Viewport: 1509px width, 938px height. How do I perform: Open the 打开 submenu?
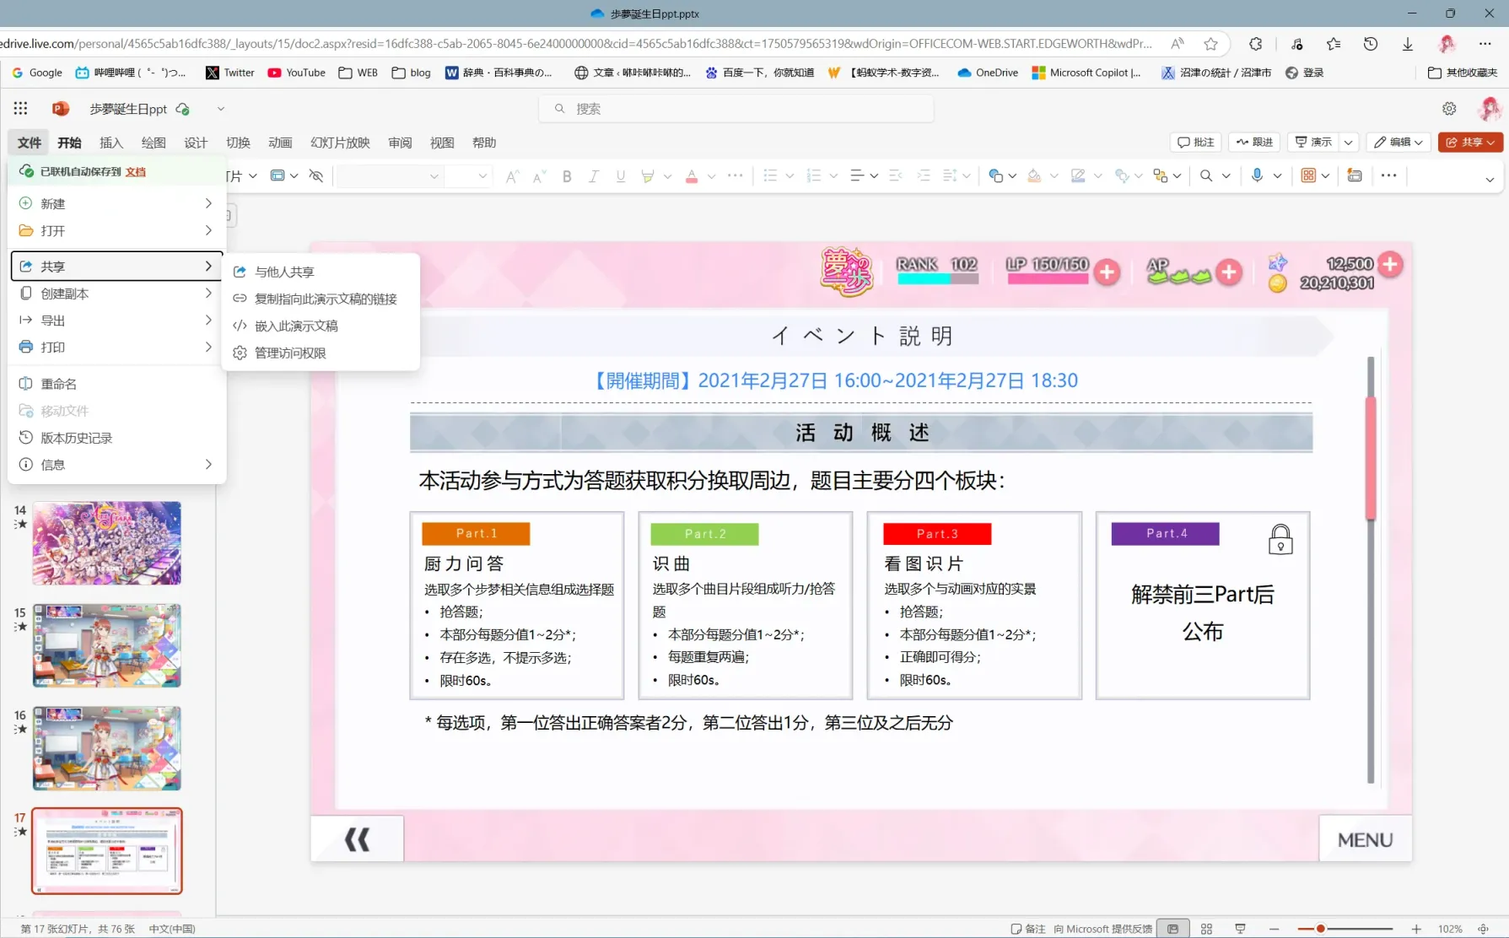[x=116, y=230]
